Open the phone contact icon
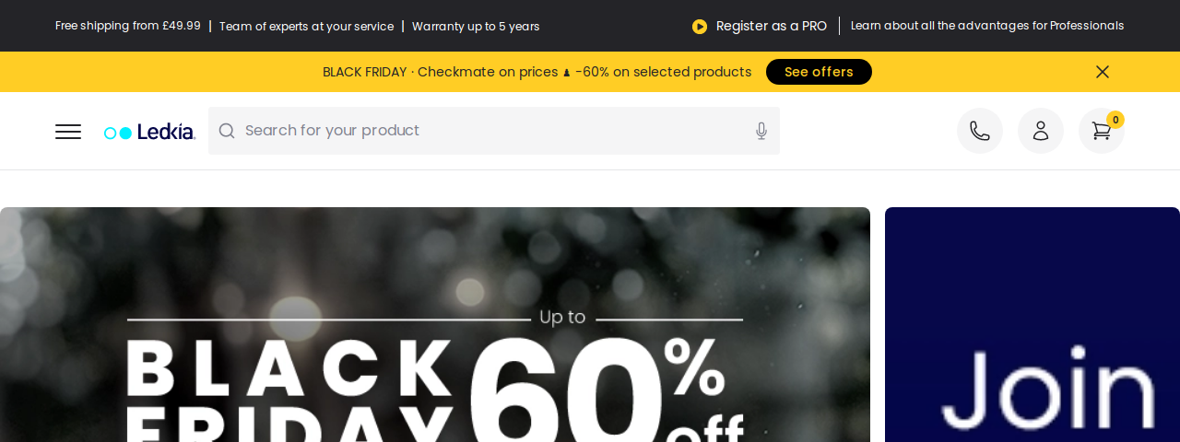Image resolution: width=1180 pixels, height=442 pixels. tap(980, 131)
